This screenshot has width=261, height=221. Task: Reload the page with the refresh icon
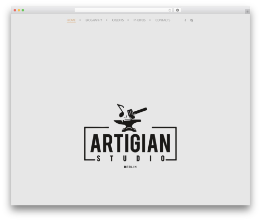tap(170, 10)
